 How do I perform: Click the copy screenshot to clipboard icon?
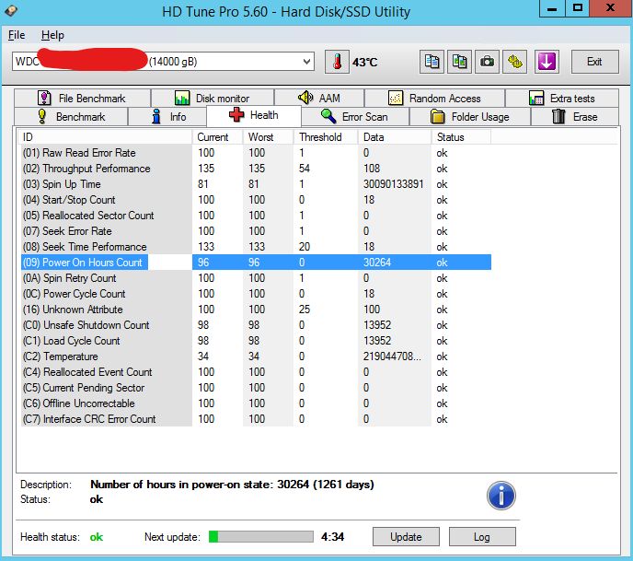(459, 62)
